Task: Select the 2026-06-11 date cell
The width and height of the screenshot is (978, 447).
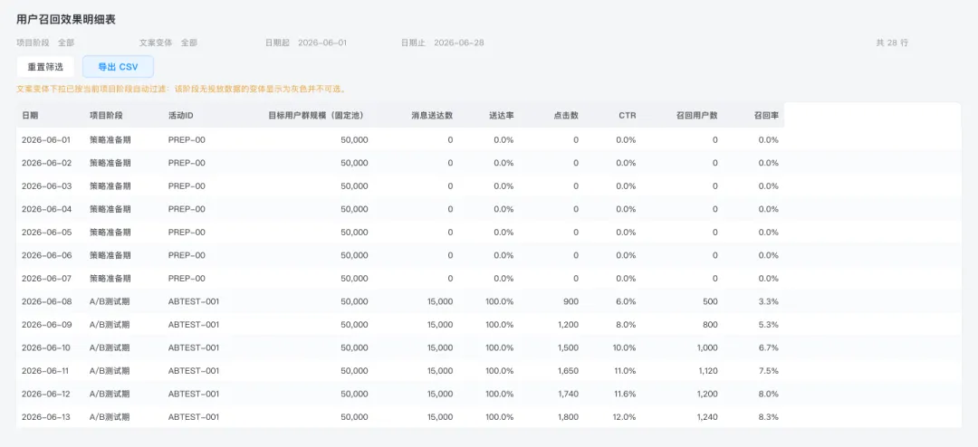Action: pos(47,370)
